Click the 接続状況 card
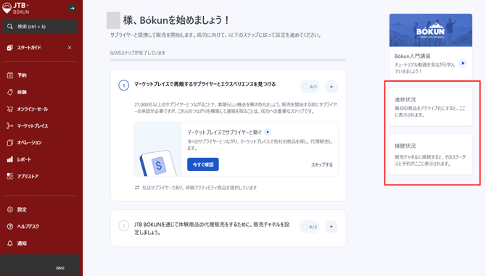The image size is (486, 276). click(x=431, y=154)
